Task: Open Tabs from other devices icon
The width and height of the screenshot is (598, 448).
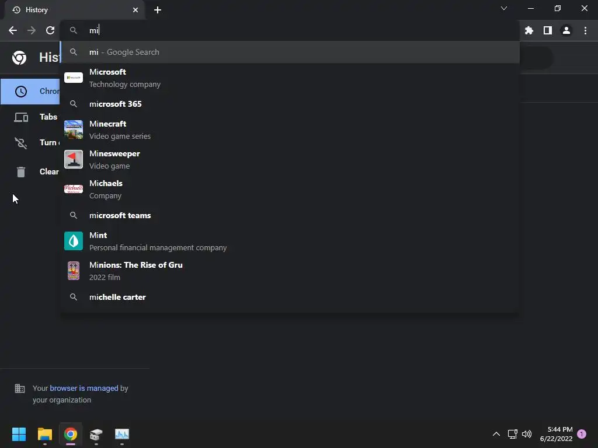Action: (x=21, y=117)
